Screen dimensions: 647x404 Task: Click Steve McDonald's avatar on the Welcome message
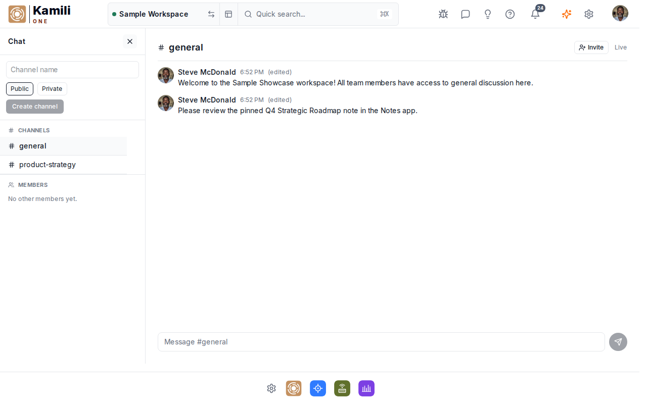[166, 75]
